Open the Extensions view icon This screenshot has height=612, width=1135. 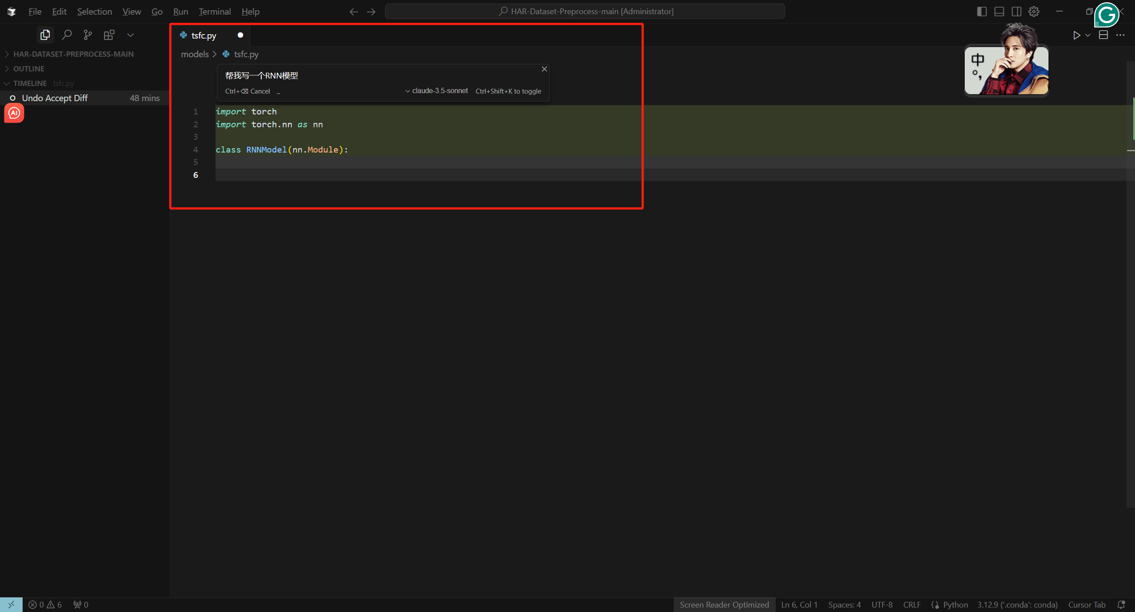pyautogui.click(x=109, y=35)
